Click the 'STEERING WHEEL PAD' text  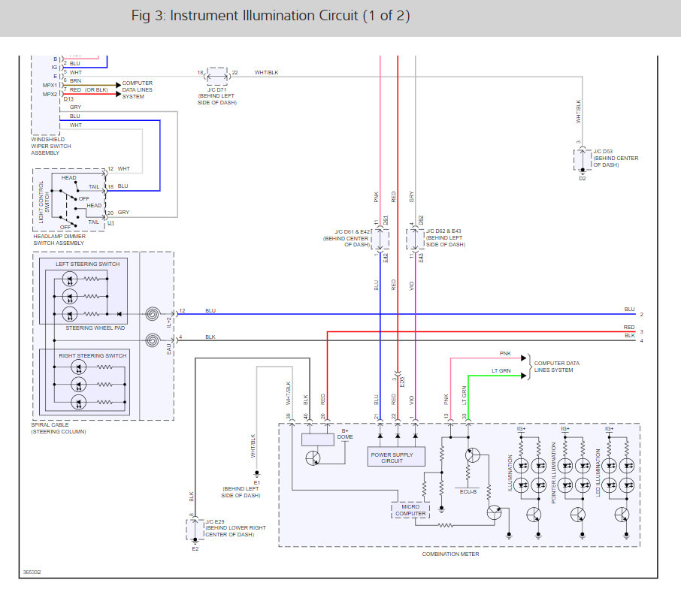(95, 328)
